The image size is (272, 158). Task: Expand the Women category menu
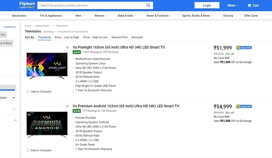(x=101, y=16)
